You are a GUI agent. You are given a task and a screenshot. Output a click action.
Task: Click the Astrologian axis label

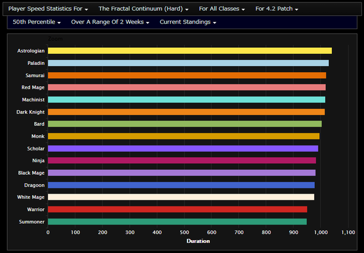coord(31,51)
